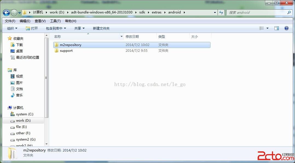Click into the 搜索 android search field
This screenshot has width=295, height=163.
point(257,12)
